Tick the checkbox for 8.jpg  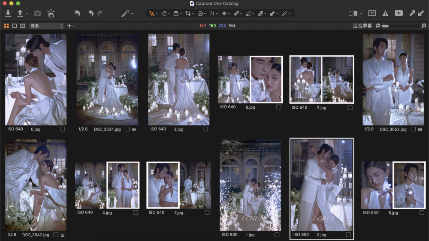[279, 107]
